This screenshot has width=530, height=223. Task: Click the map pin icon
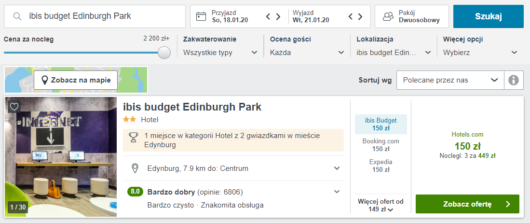(x=44, y=80)
